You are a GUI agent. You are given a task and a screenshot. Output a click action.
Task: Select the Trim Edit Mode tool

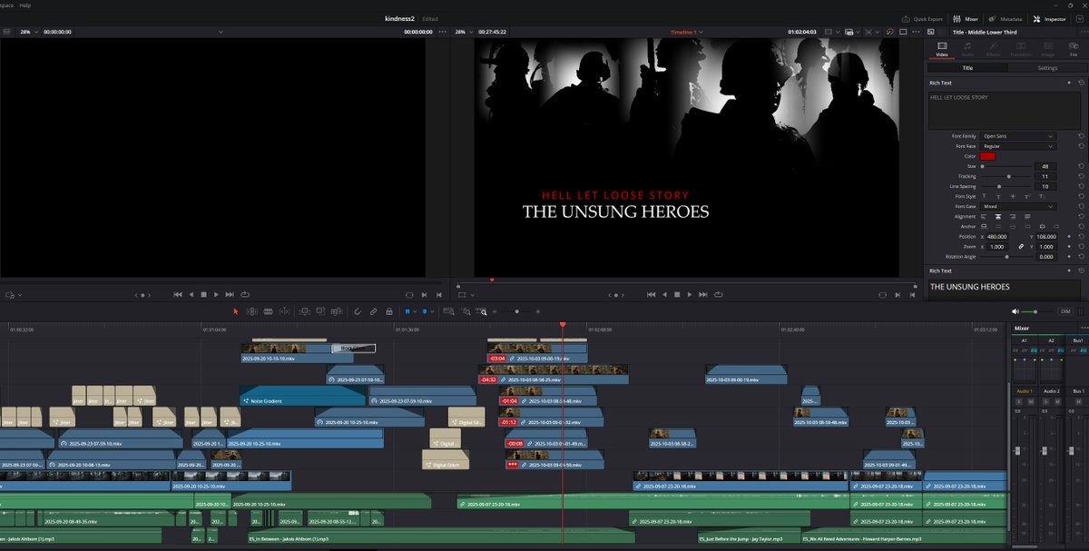252,311
